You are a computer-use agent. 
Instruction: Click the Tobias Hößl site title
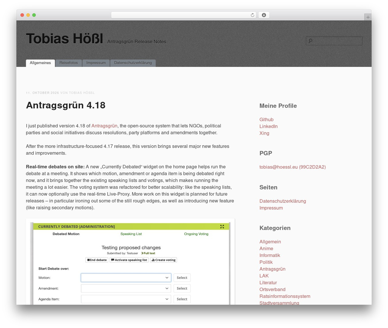pos(65,39)
